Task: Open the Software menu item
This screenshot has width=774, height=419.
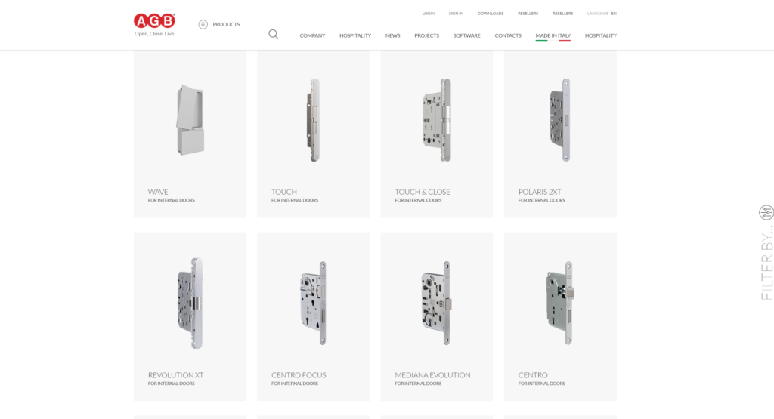Action: [466, 35]
